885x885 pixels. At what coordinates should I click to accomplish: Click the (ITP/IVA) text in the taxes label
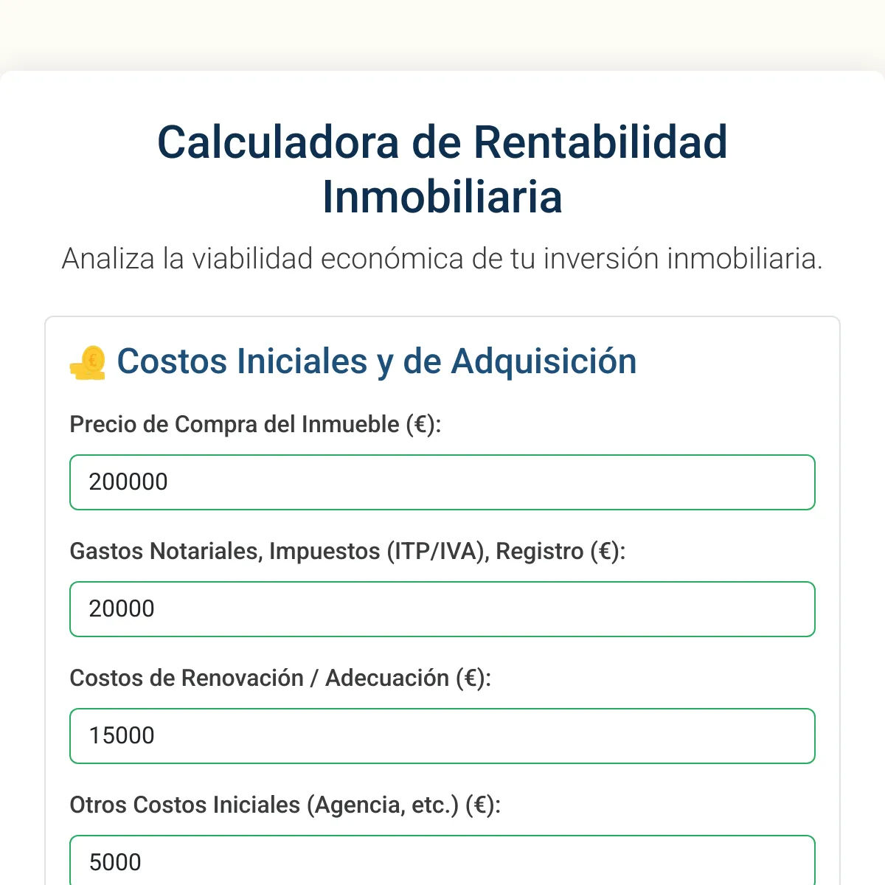click(x=437, y=552)
